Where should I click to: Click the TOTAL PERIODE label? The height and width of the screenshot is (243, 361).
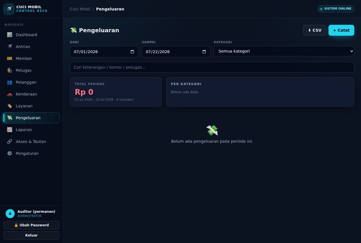click(x=90, y=84)
